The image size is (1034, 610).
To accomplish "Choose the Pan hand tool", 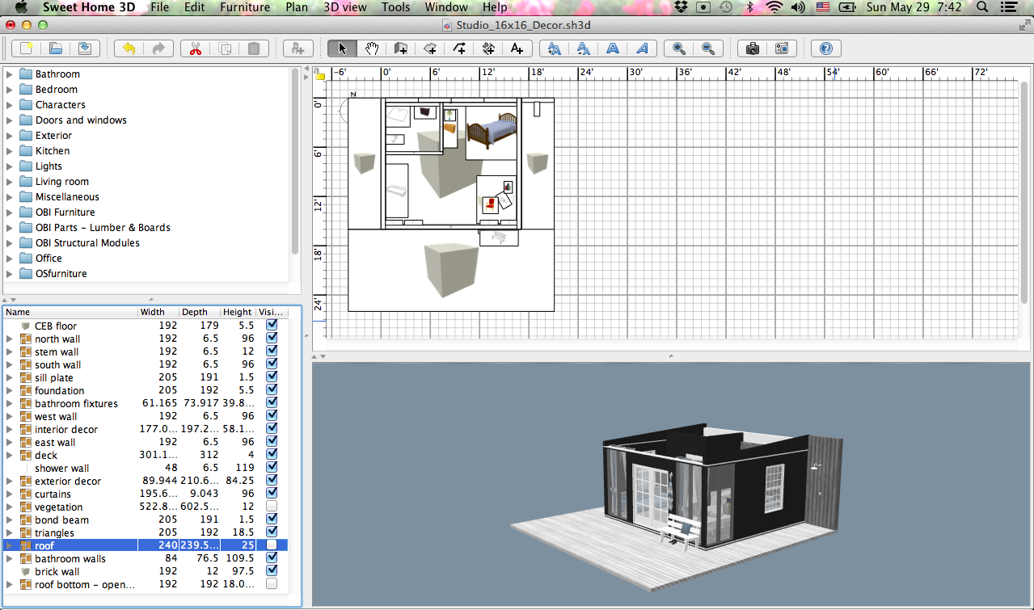I will tap(371, 48).
